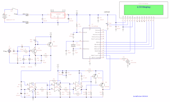Click the R11 330 resistor

coord(66,90)
